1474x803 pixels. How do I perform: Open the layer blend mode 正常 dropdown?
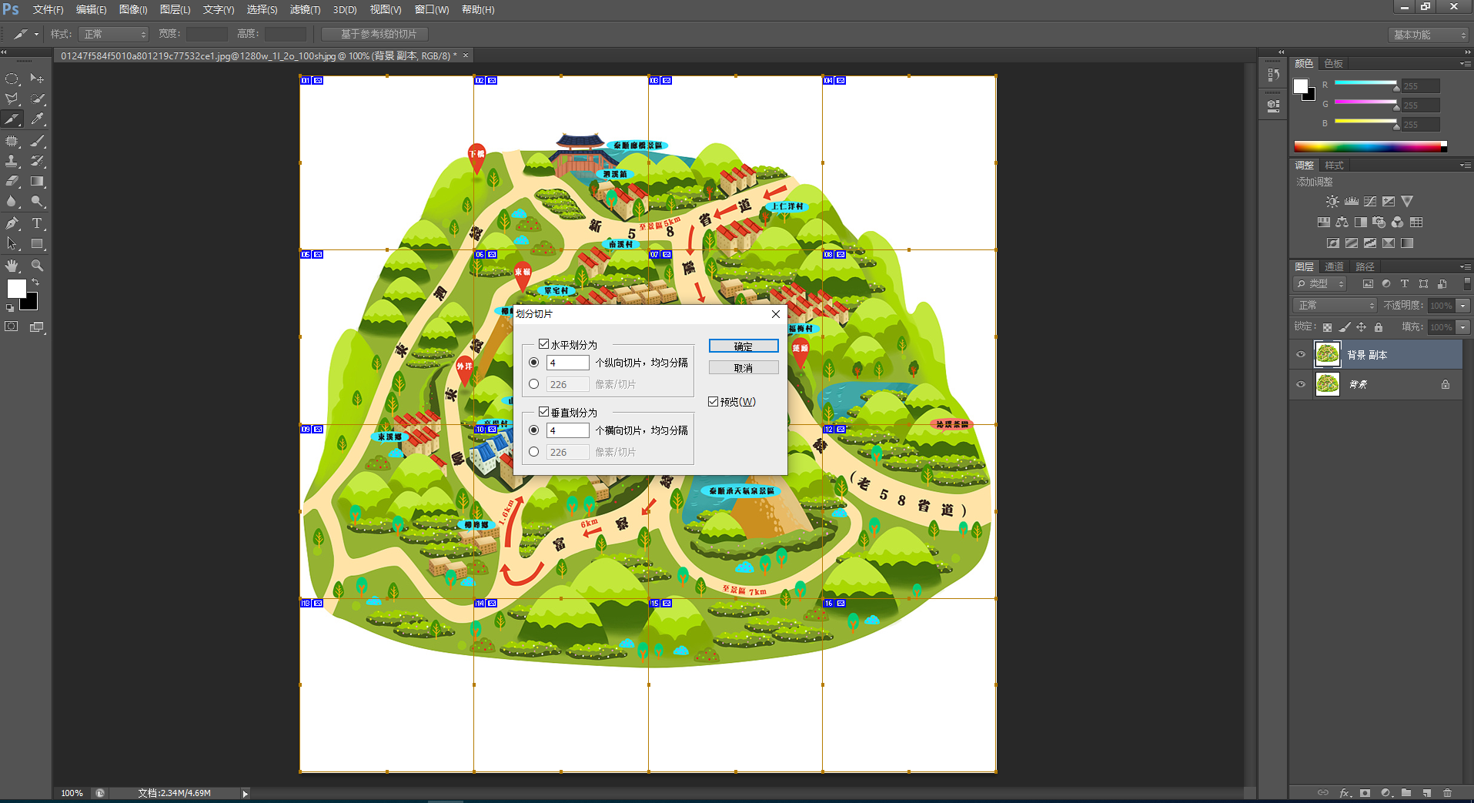tap(1335, 306)
